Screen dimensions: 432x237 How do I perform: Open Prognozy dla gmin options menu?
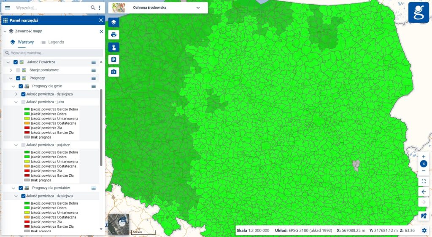(x=93, y=86)
